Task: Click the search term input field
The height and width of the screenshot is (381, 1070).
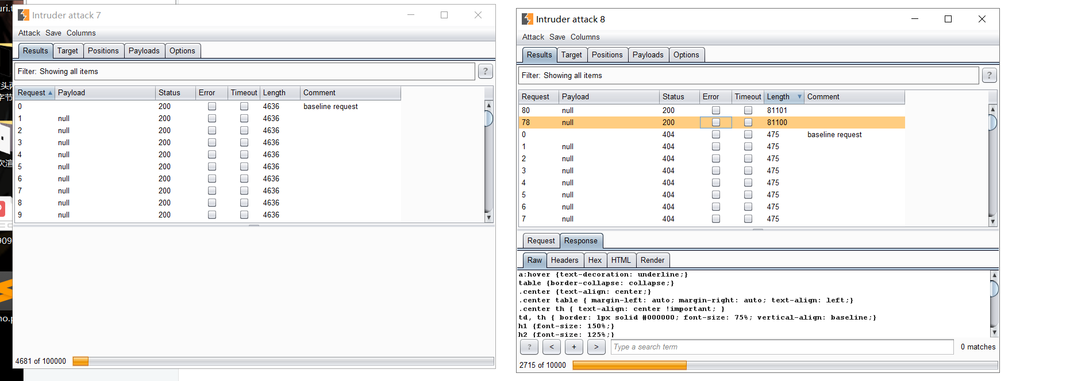Action: point(782,347)
